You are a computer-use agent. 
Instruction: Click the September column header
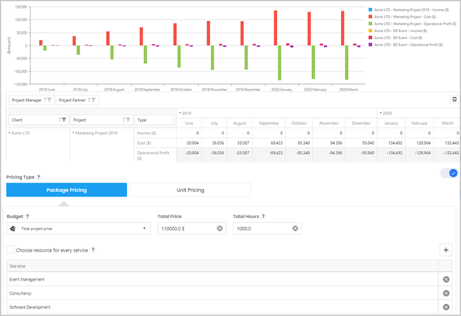coord(269,123)
